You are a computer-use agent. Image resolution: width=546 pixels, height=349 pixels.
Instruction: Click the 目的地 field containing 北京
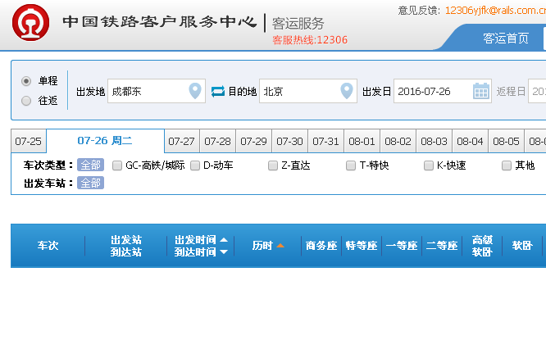click(x=308, y=91)
